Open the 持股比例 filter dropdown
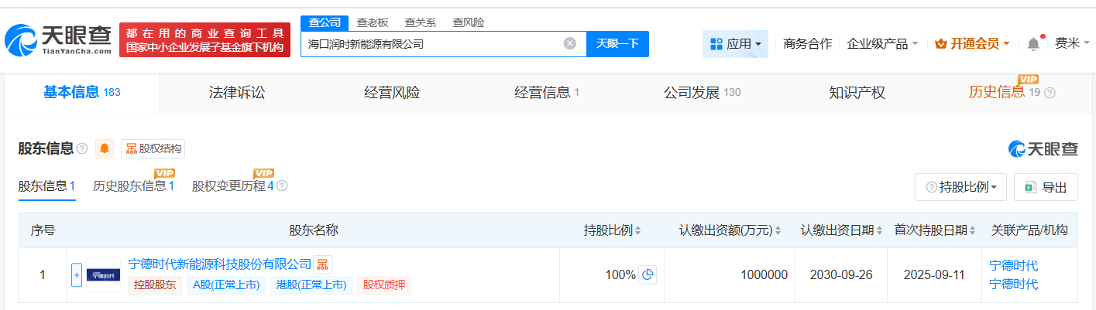 961,187
